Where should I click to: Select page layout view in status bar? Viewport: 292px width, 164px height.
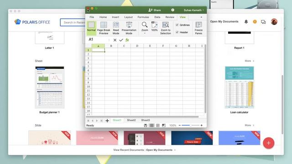pyautogui.click(x=158, y=126)
